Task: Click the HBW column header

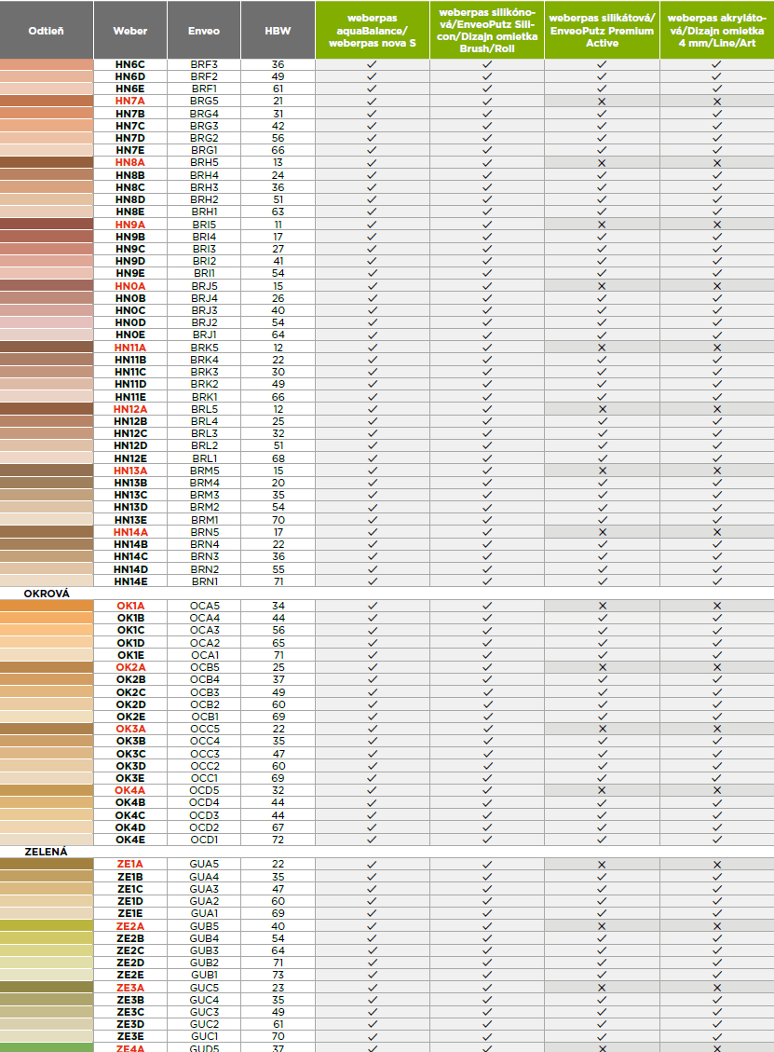Action: click(x=278, y=30)
